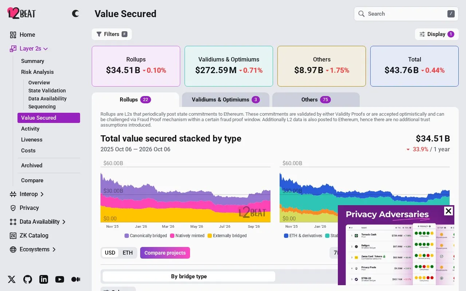This screenshot has width=466, height=291.
Task: Open the Filters button
Action: click(112, 34)
